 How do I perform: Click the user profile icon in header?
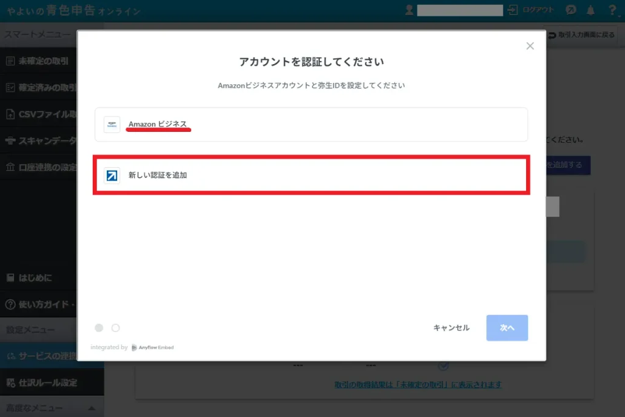[409, 10]
